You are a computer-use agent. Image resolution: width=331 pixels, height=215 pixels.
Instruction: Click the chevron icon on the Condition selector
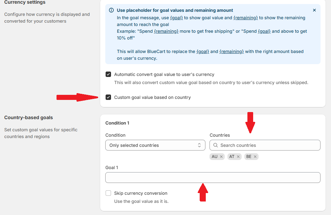pos(200,145)
